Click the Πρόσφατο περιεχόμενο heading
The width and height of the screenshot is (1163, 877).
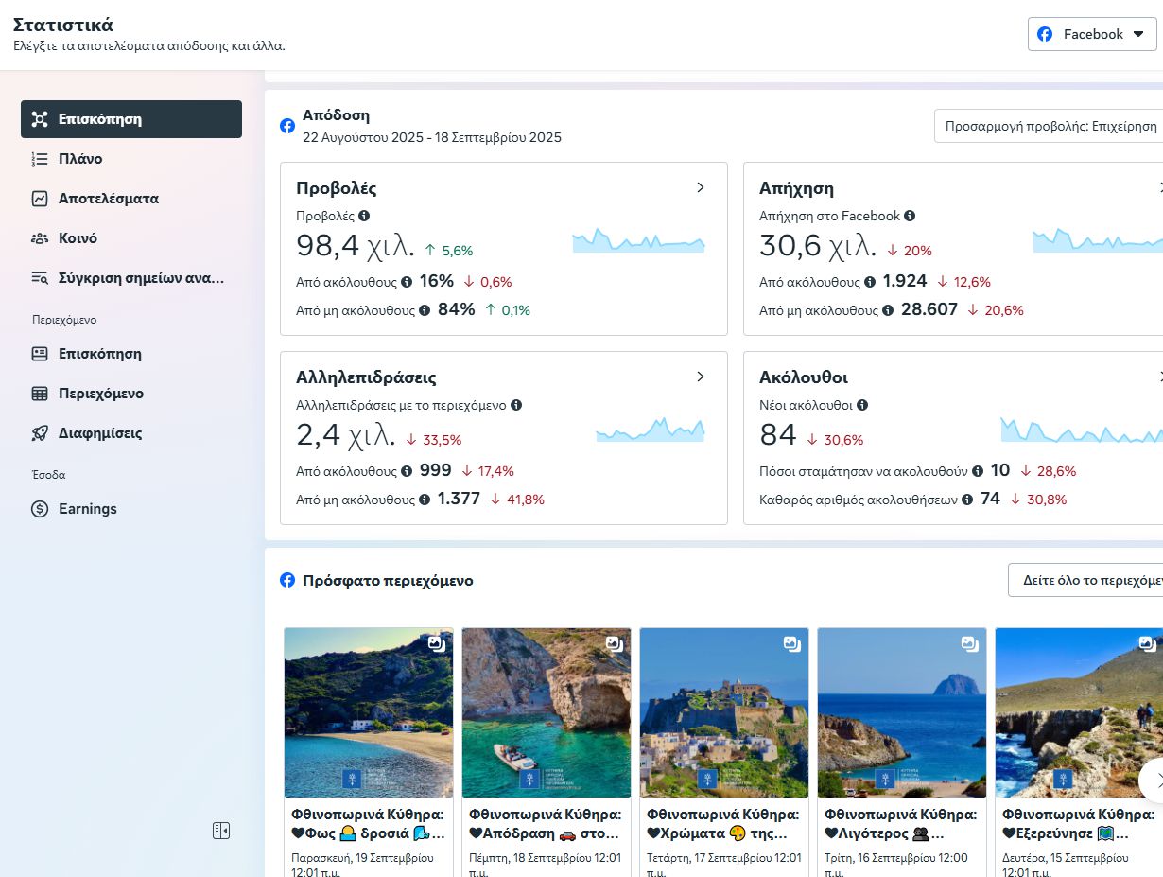(388, 581)
